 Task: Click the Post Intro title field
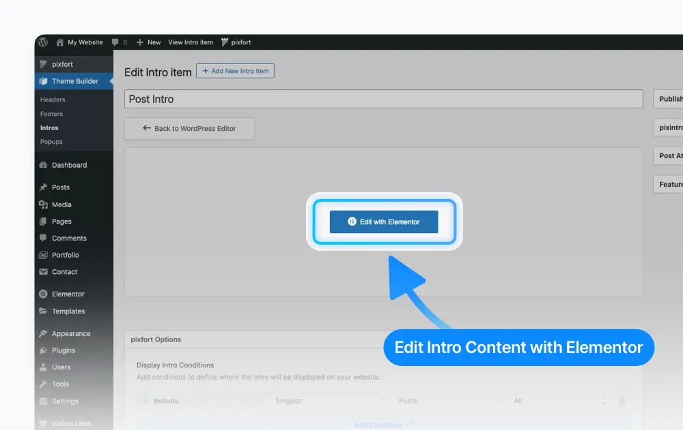(x=384, y=99)
